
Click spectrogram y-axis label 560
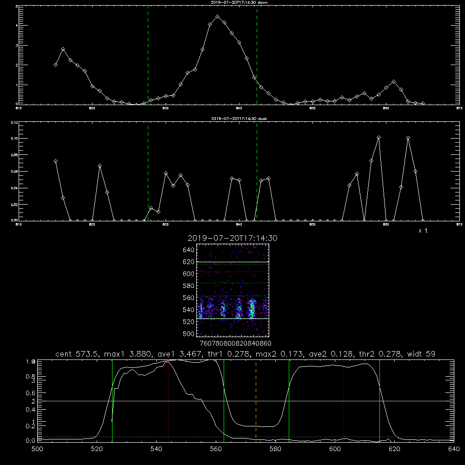point(189,298)
